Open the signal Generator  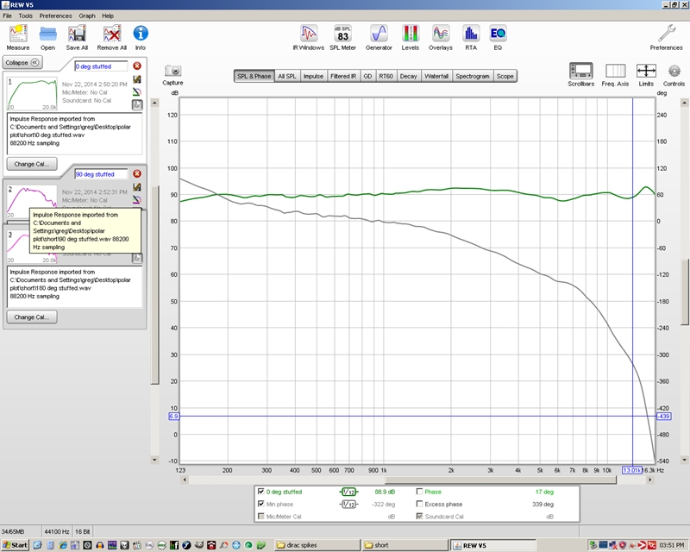(379, 38)
